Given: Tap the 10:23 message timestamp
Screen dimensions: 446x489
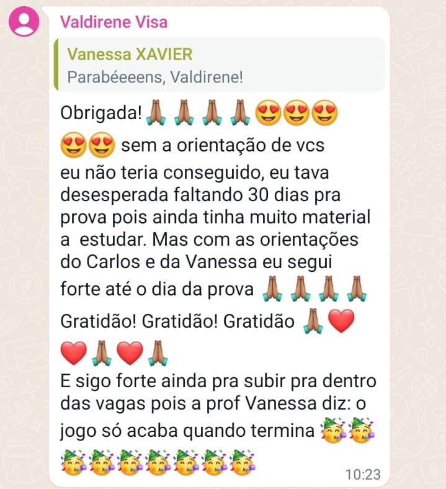Looking at the screenshot, I should pyautogui.click(x=363, y=475).
